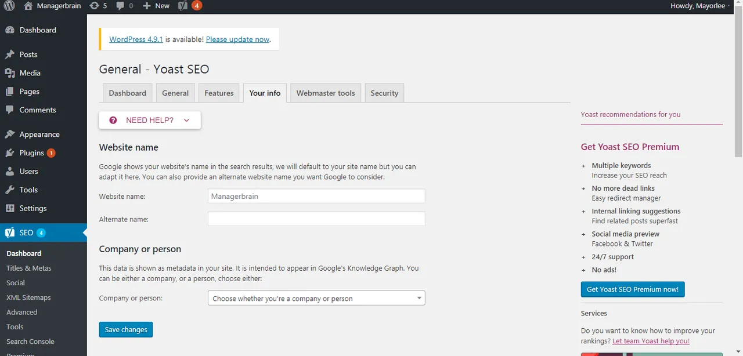Open the WordPress 4.9.1 link
Viewport: 743px width, 356px height.
coord(136,39)
